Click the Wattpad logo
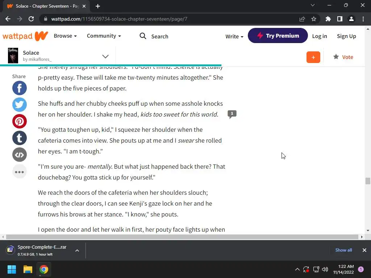This screenshot has height=278, width=371. 25,36
